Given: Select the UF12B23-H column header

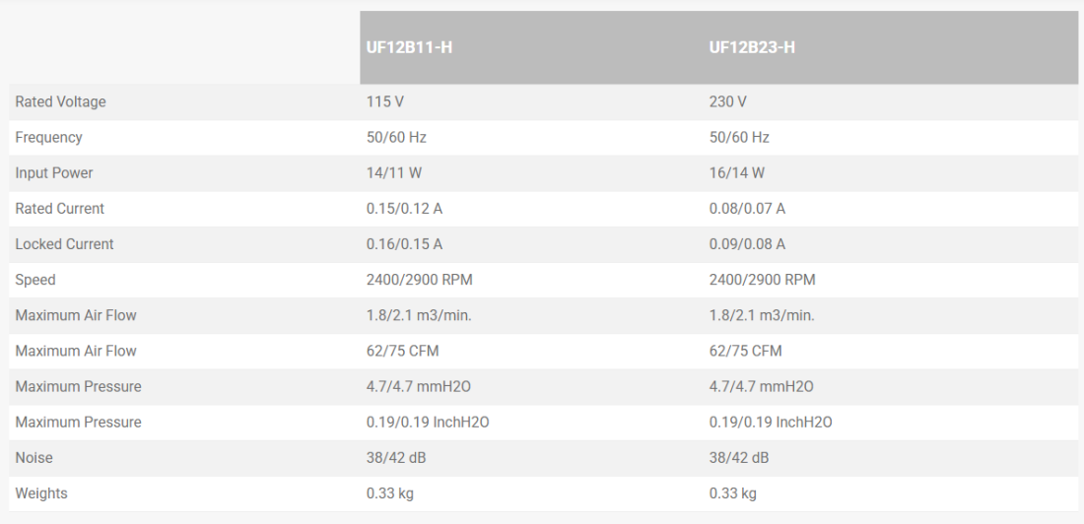Looking at the screenshot, I should 752,47.
